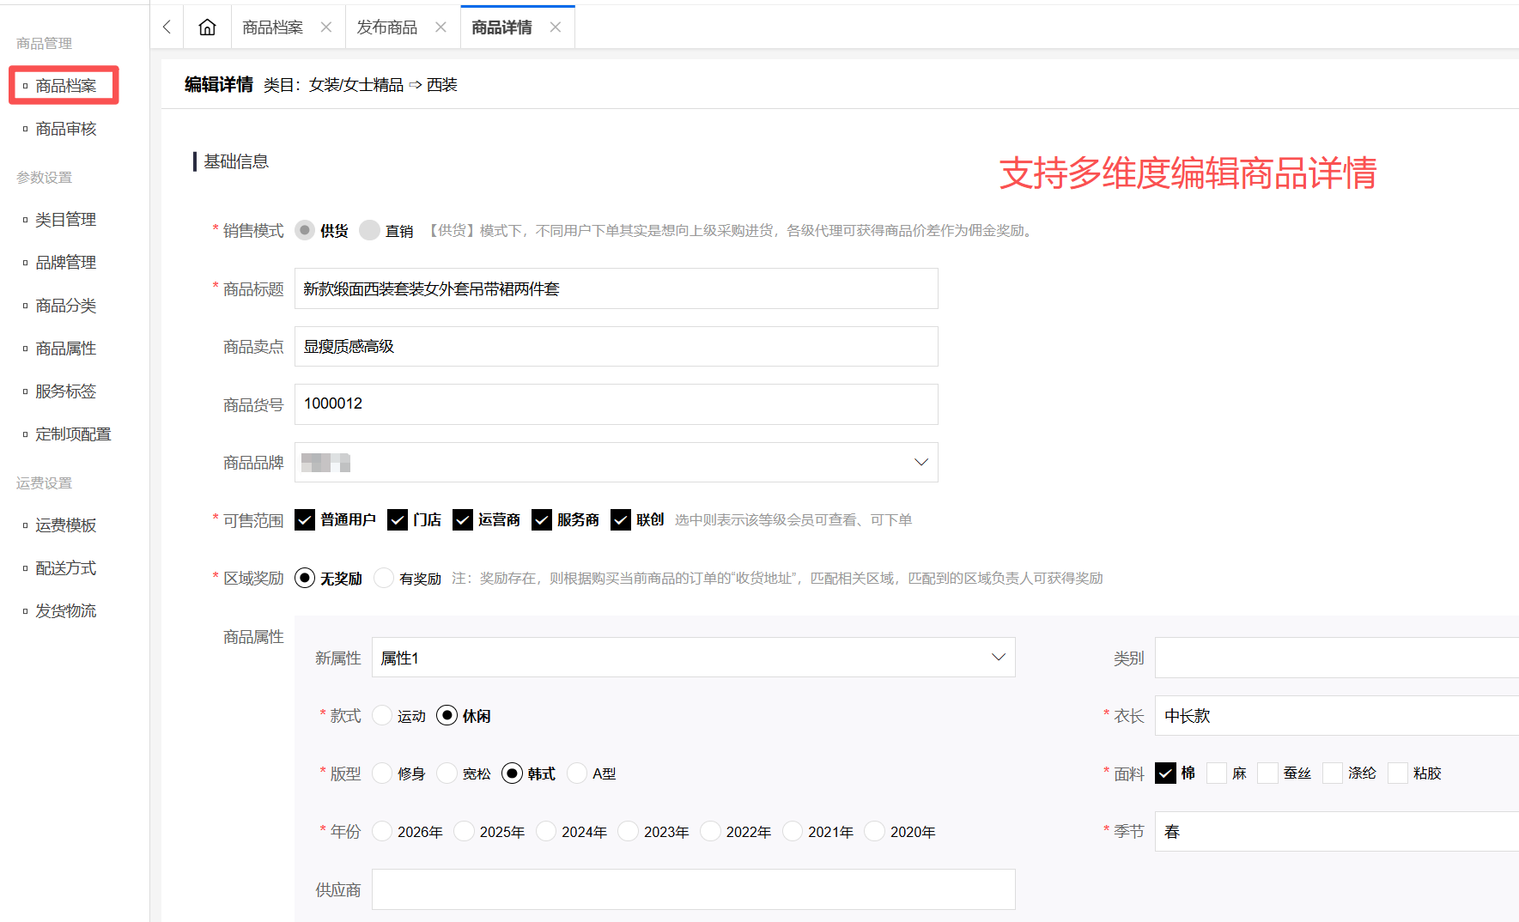Switch to the 商品档案 tab
This screenshot has width=1519, height=922.
click(272, 27)
